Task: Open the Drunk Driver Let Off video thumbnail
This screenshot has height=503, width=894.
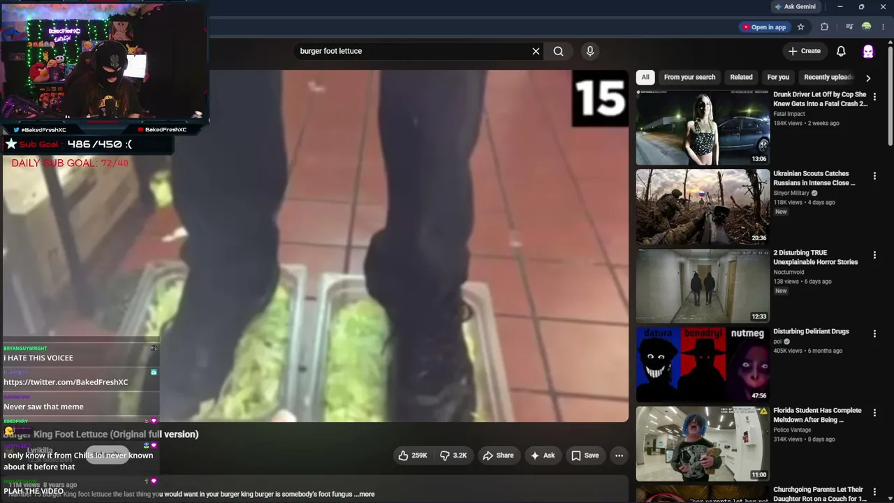Action: click(703, 127)
